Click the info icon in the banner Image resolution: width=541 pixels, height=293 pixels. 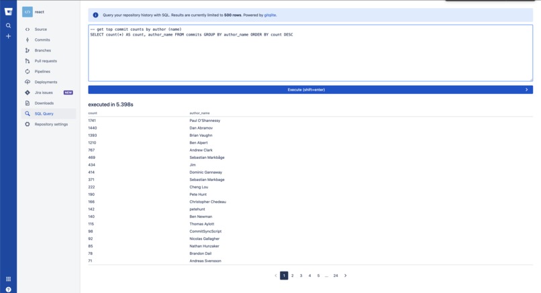[95, 15]
